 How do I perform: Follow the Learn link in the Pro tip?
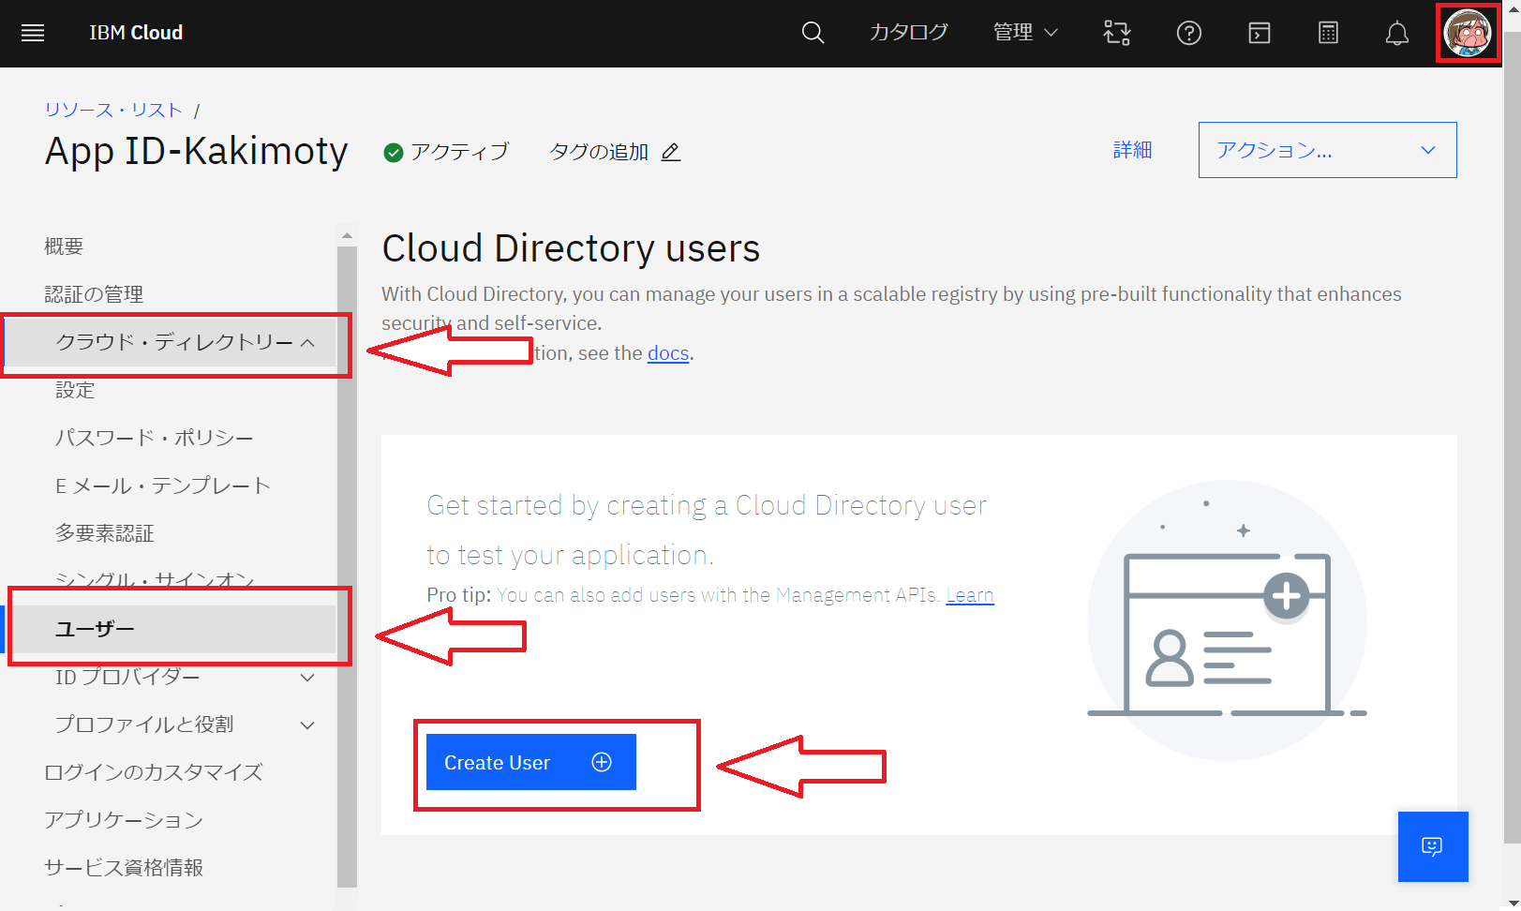click(970, 595)
